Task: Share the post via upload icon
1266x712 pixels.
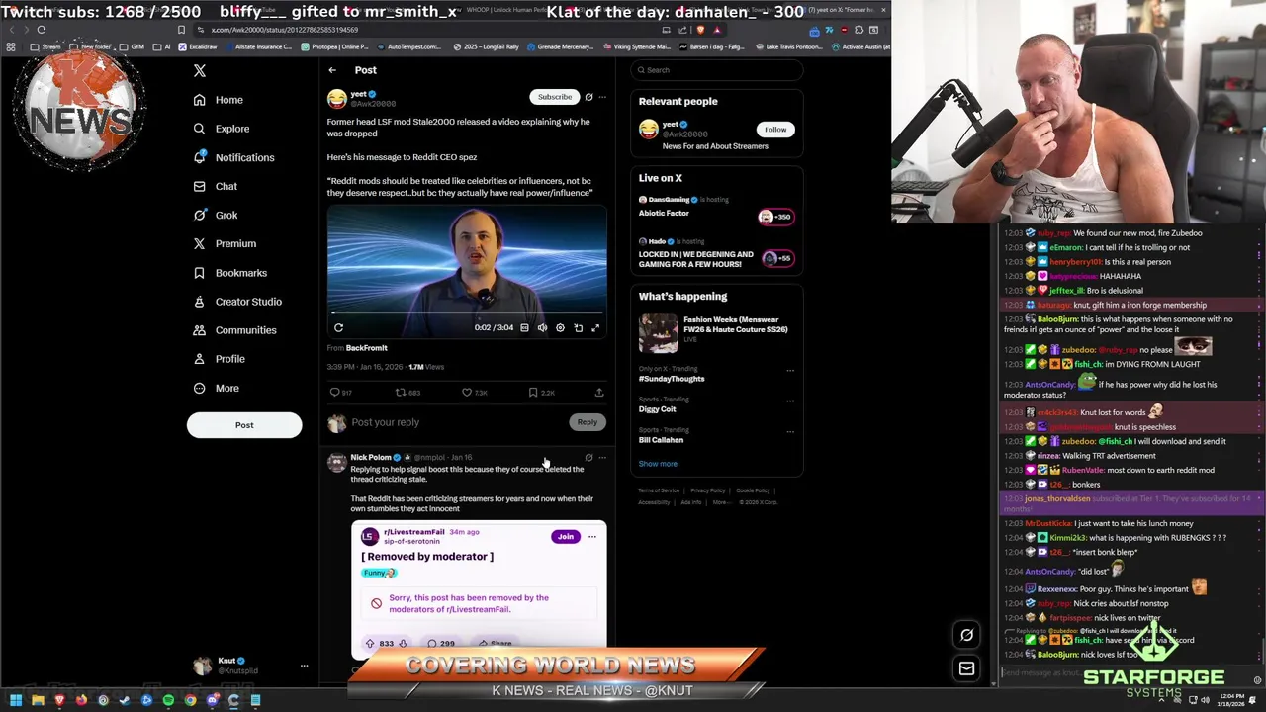Action: (598, 393)
